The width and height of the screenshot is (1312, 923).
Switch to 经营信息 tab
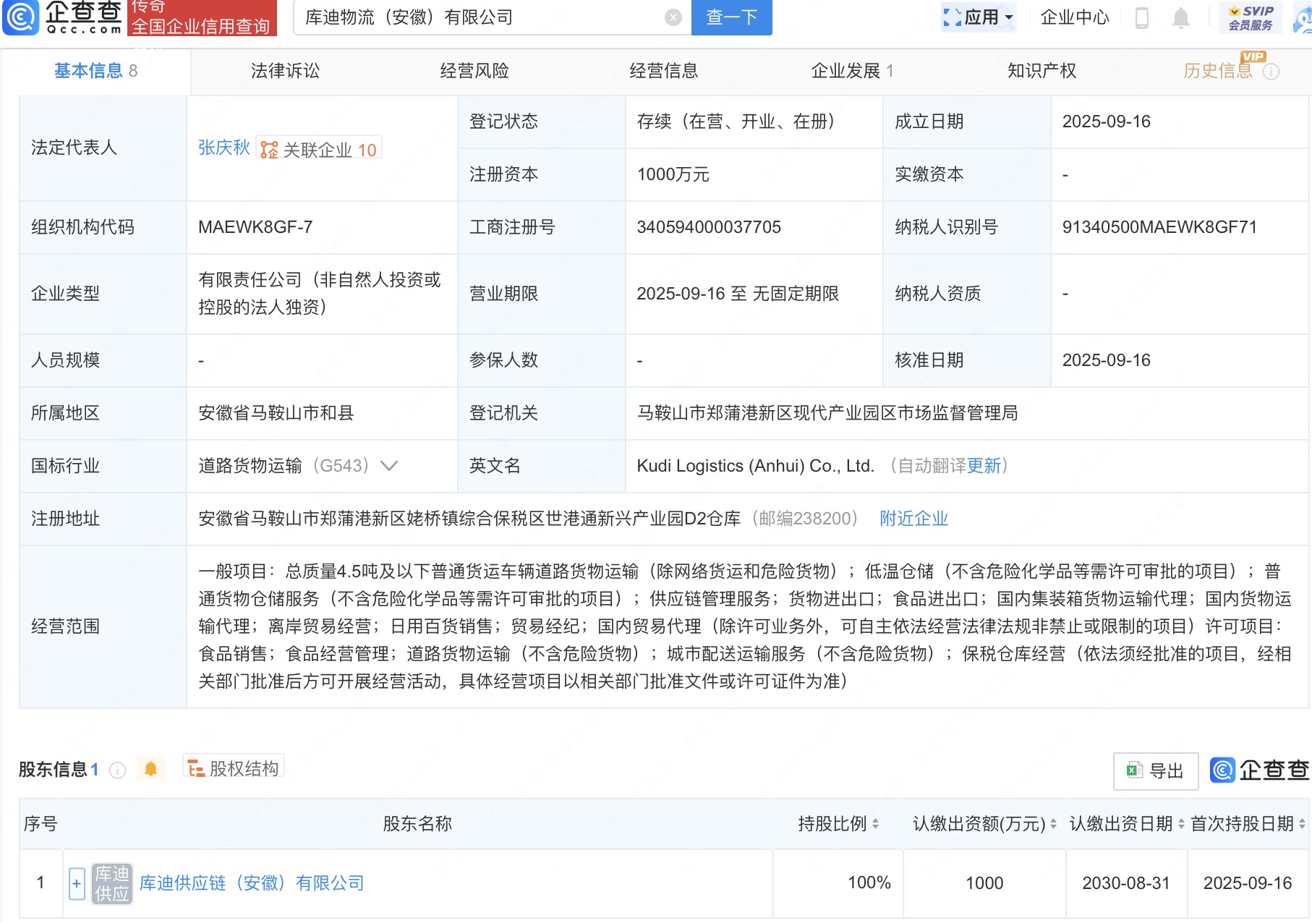coord(664,71)
